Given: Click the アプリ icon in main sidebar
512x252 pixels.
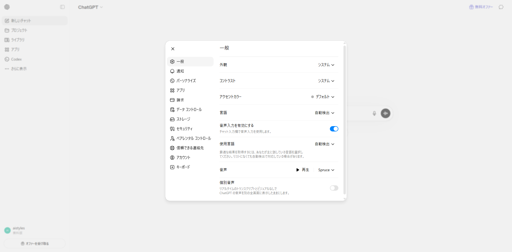Looking at the screenshot, I should click(x=7, y=50).
